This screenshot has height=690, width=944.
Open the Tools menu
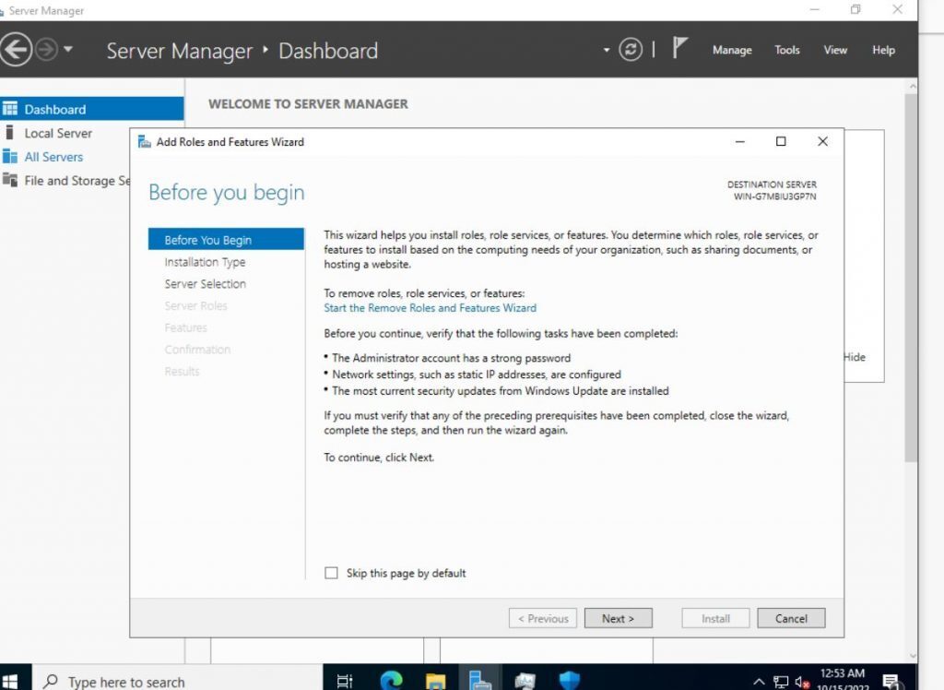[786, 50]
